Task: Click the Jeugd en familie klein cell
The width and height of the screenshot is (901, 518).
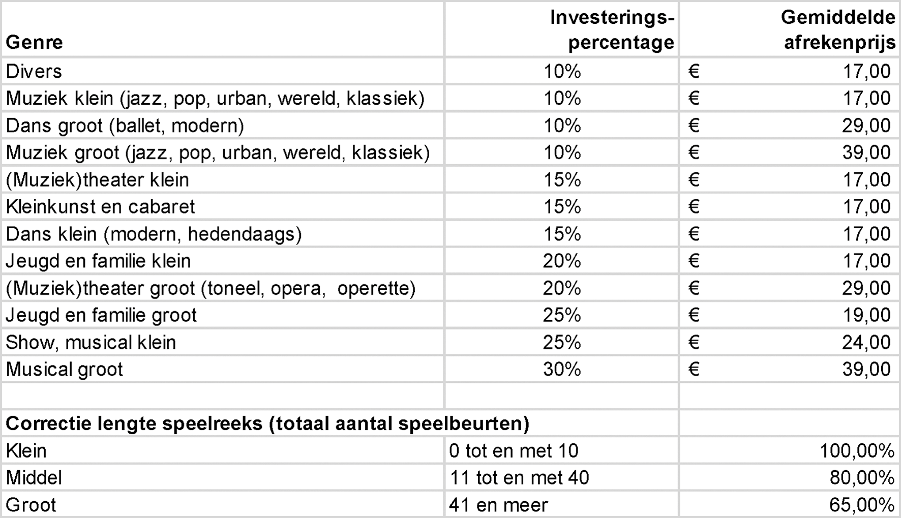Action: [x=98, y=261]
